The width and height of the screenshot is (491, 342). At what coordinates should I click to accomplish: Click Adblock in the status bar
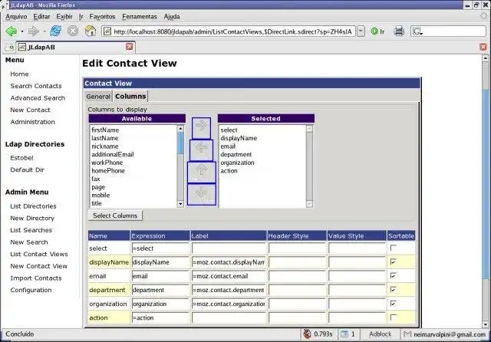[x=380, y=334]
